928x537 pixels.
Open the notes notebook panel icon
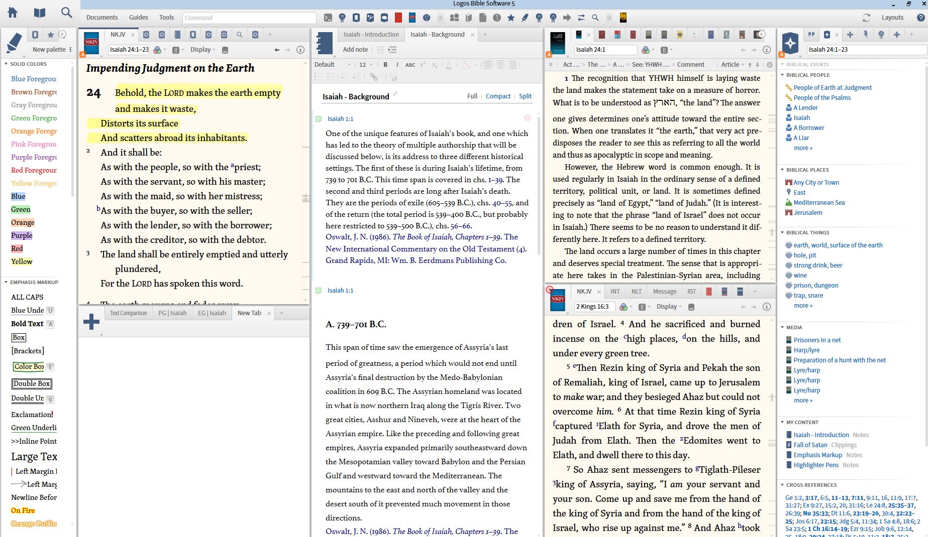point(324,43)
